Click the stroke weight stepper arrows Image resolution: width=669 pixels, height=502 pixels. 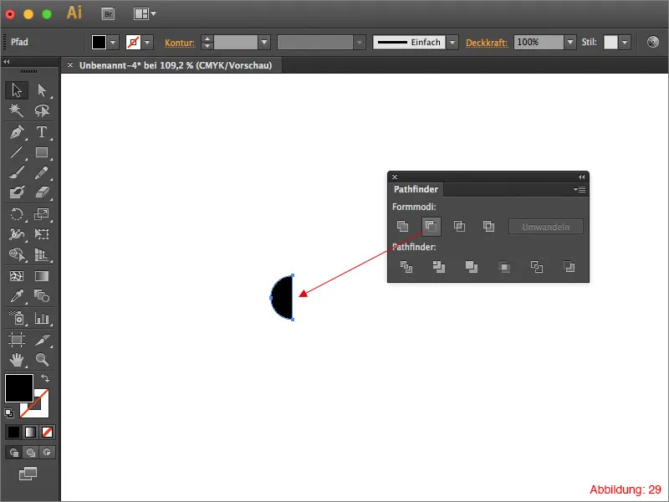tap(207, 43)
